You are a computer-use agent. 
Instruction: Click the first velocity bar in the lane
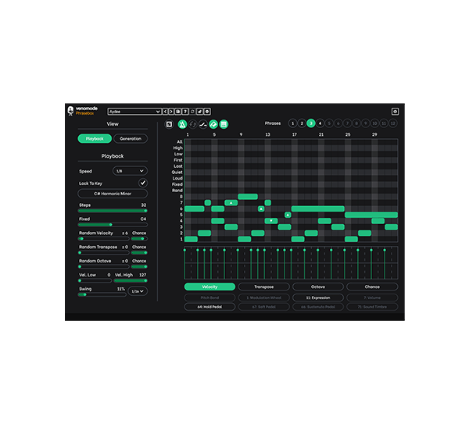click(x=184, y=264)
